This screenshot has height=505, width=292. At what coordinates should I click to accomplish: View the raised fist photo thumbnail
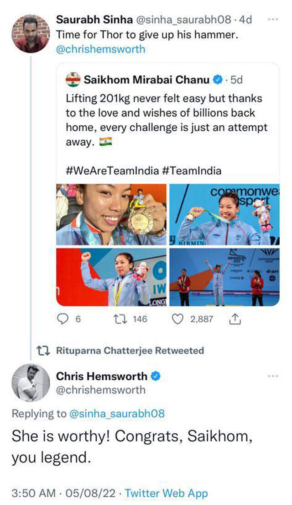point(111,276)
